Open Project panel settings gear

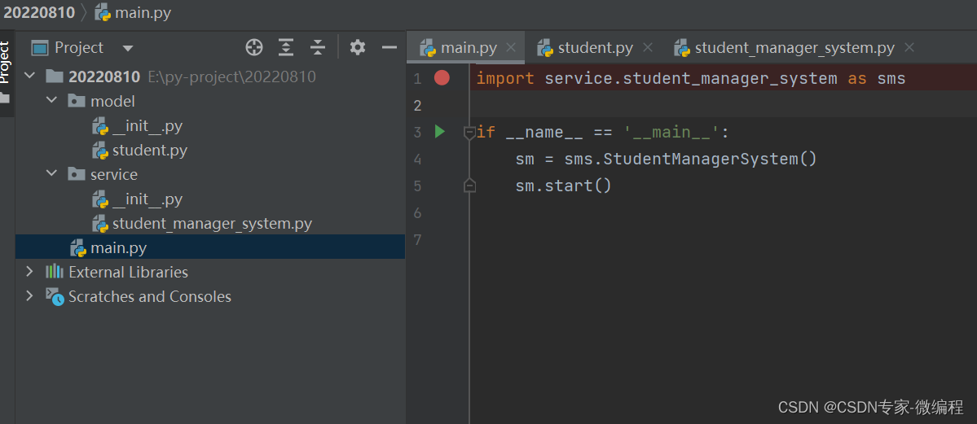pos(358,47)
